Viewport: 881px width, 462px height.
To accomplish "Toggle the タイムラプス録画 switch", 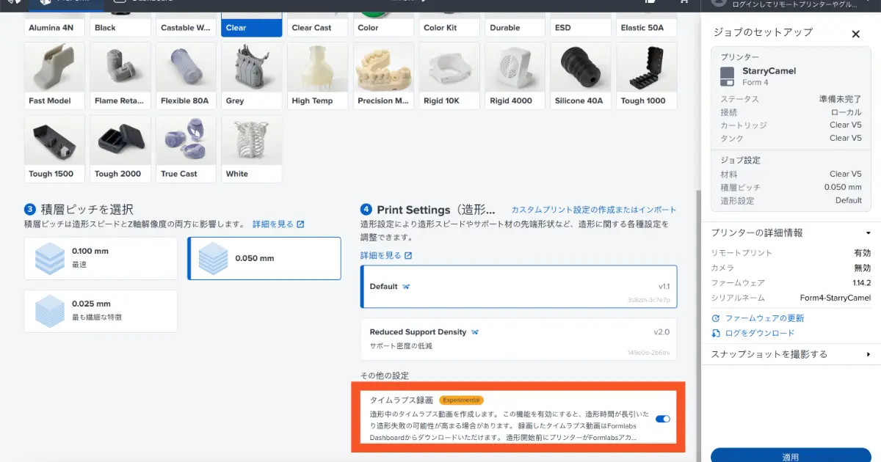I will [662, 419].
